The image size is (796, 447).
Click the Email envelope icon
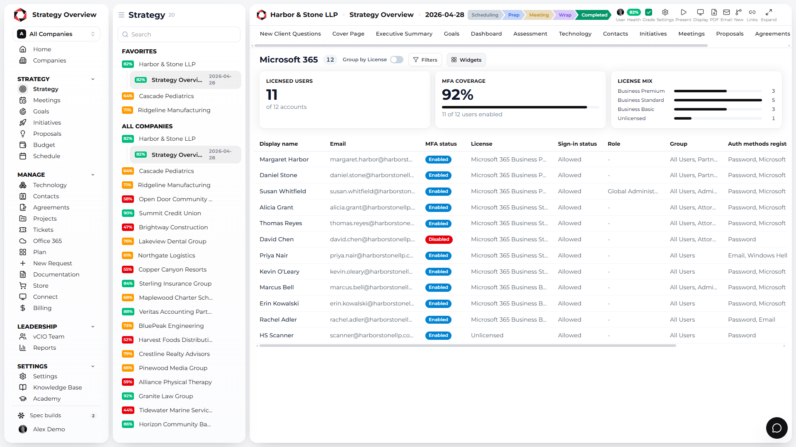[x=726, y=12]
